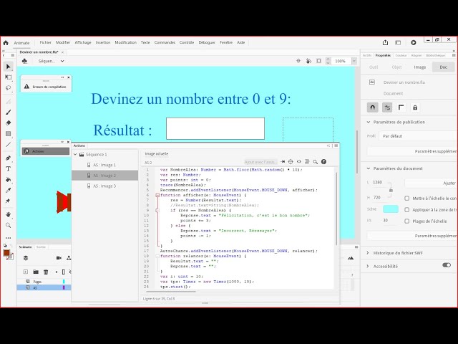Click the quick share and publish icon

[385, 43]
